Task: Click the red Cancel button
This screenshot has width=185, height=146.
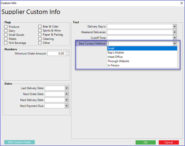Action: (x=169, y=142)
